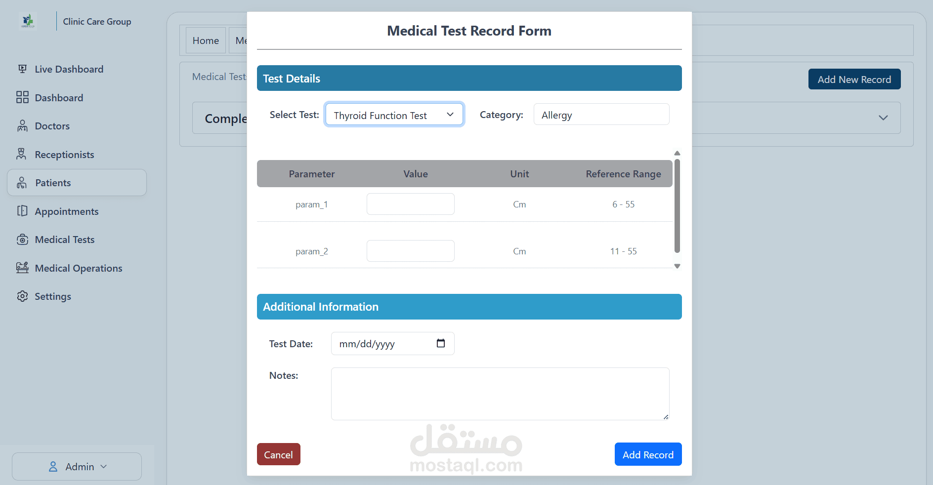Switch to the Home tab
This screenshot has height=485, width=933.
coord(206,40)
